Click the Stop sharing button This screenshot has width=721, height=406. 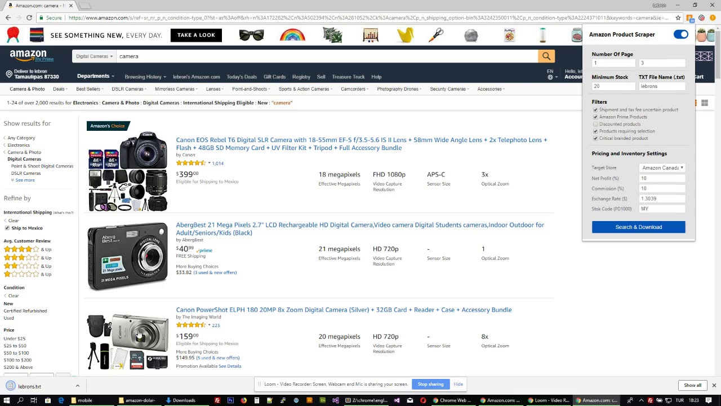430,384
